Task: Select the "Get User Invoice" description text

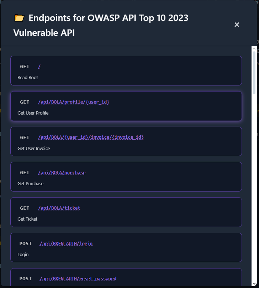Action: (34, 149)
